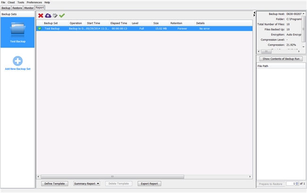
Task: Click down arrow of backup details scrollbar
Action: pyautogui.click(x=304, y=47)
